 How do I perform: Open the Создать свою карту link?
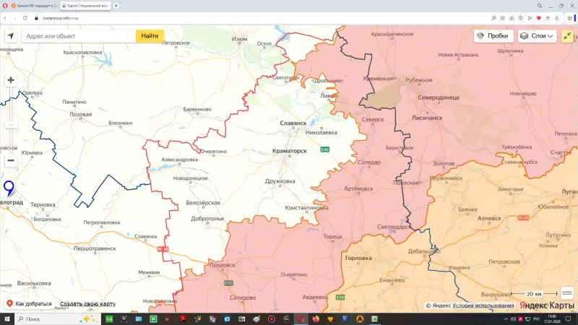coord(87,304)
